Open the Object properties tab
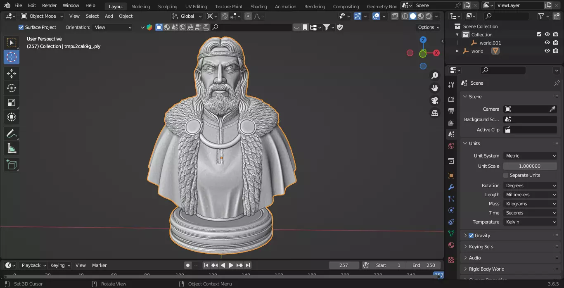Screen dimensions: 564x288 451,176
